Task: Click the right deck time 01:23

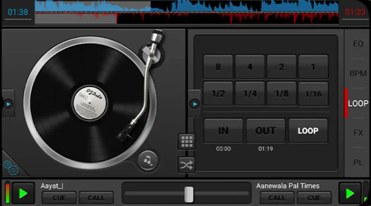Action: [355, 12]
